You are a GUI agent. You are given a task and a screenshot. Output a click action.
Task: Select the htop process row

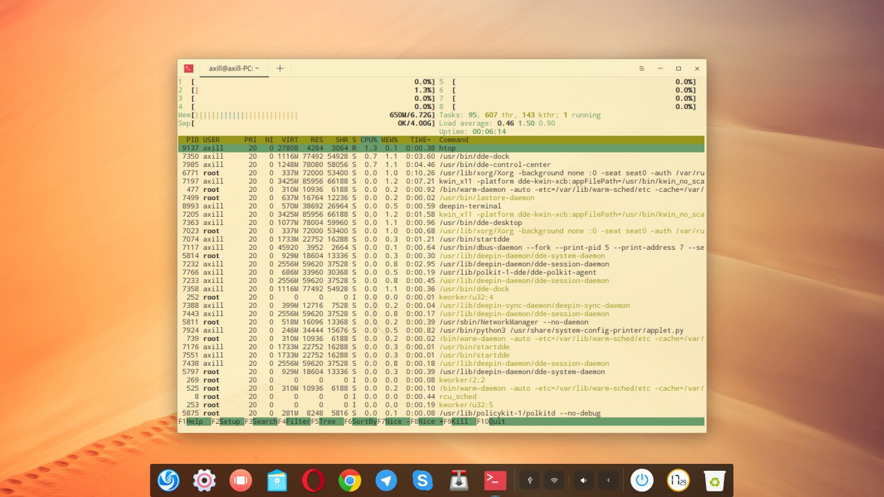tap(441, 148)
